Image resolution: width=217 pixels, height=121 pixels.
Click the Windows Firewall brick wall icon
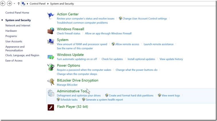coord(51,31)
